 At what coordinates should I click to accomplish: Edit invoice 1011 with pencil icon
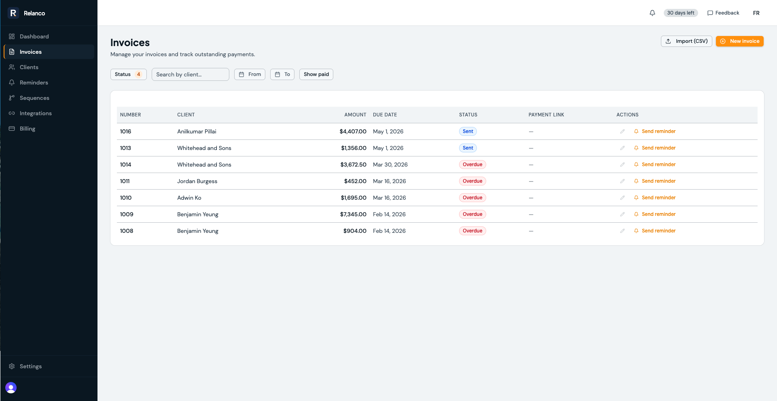click(x=622, y=181)
